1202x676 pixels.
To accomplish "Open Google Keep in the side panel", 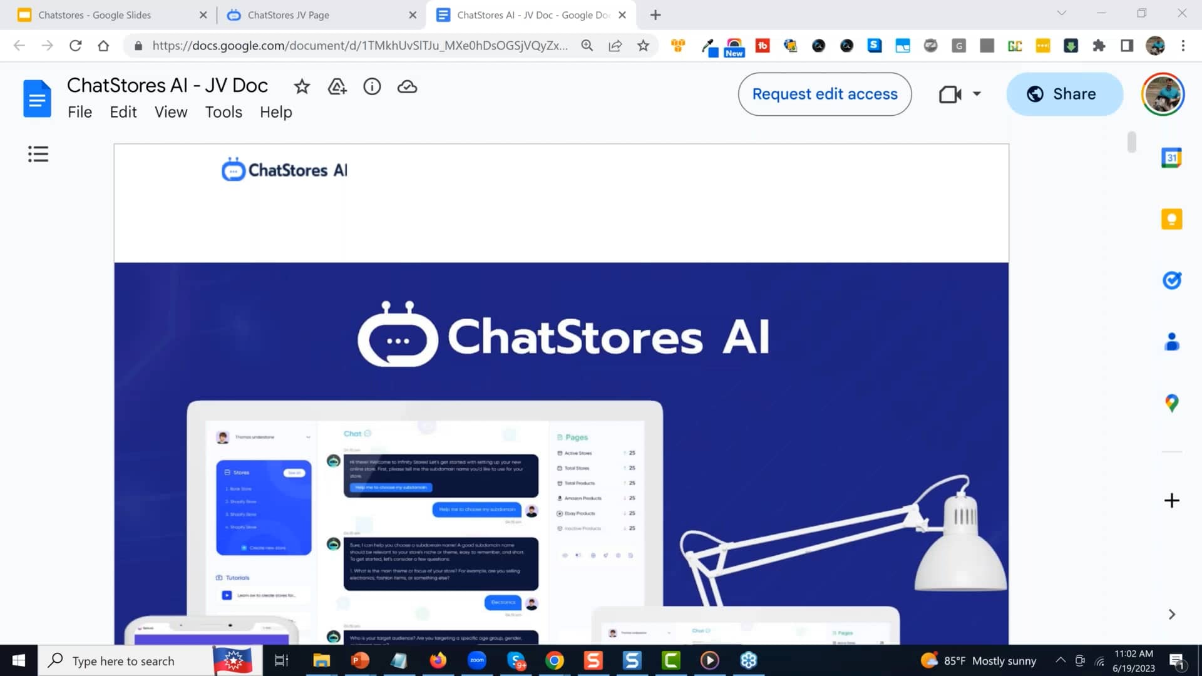I will pyautogui.click(x=1172, y=218).
